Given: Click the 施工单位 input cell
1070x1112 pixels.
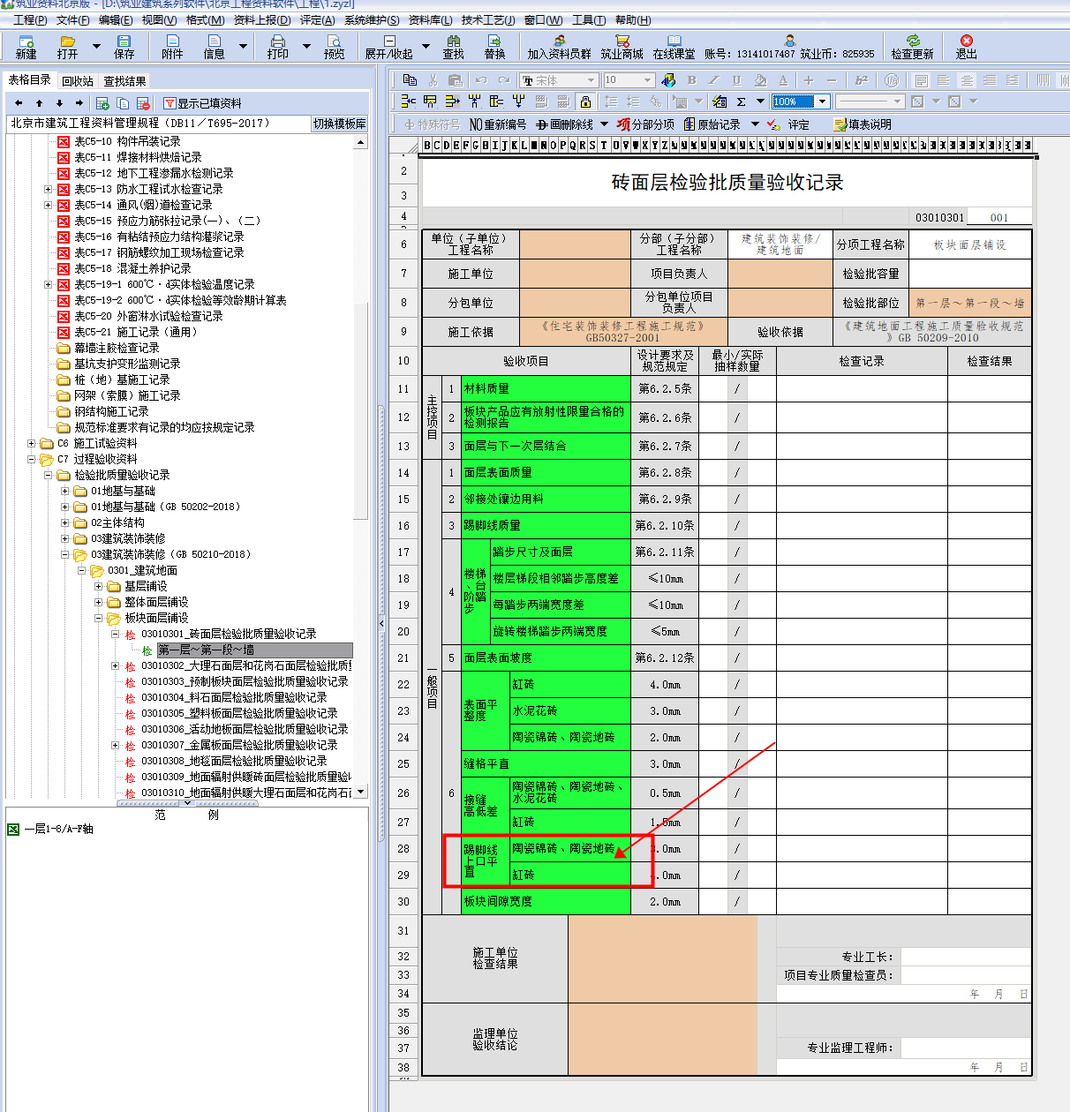Looking at the screenshot, I should [575, 274].
